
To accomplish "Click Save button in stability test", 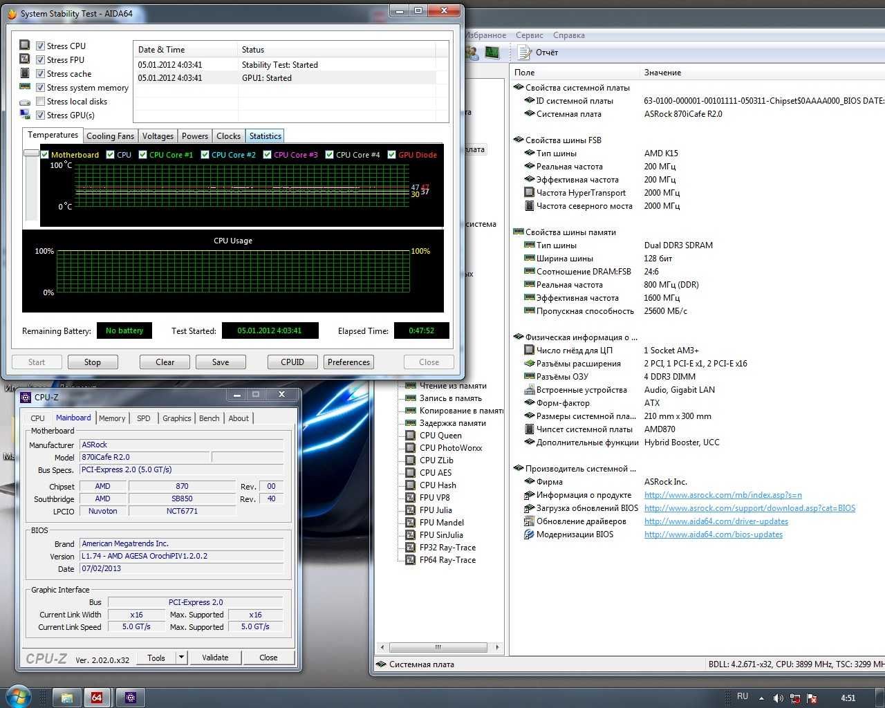I will pyautogui.click(x=221, y=362).
